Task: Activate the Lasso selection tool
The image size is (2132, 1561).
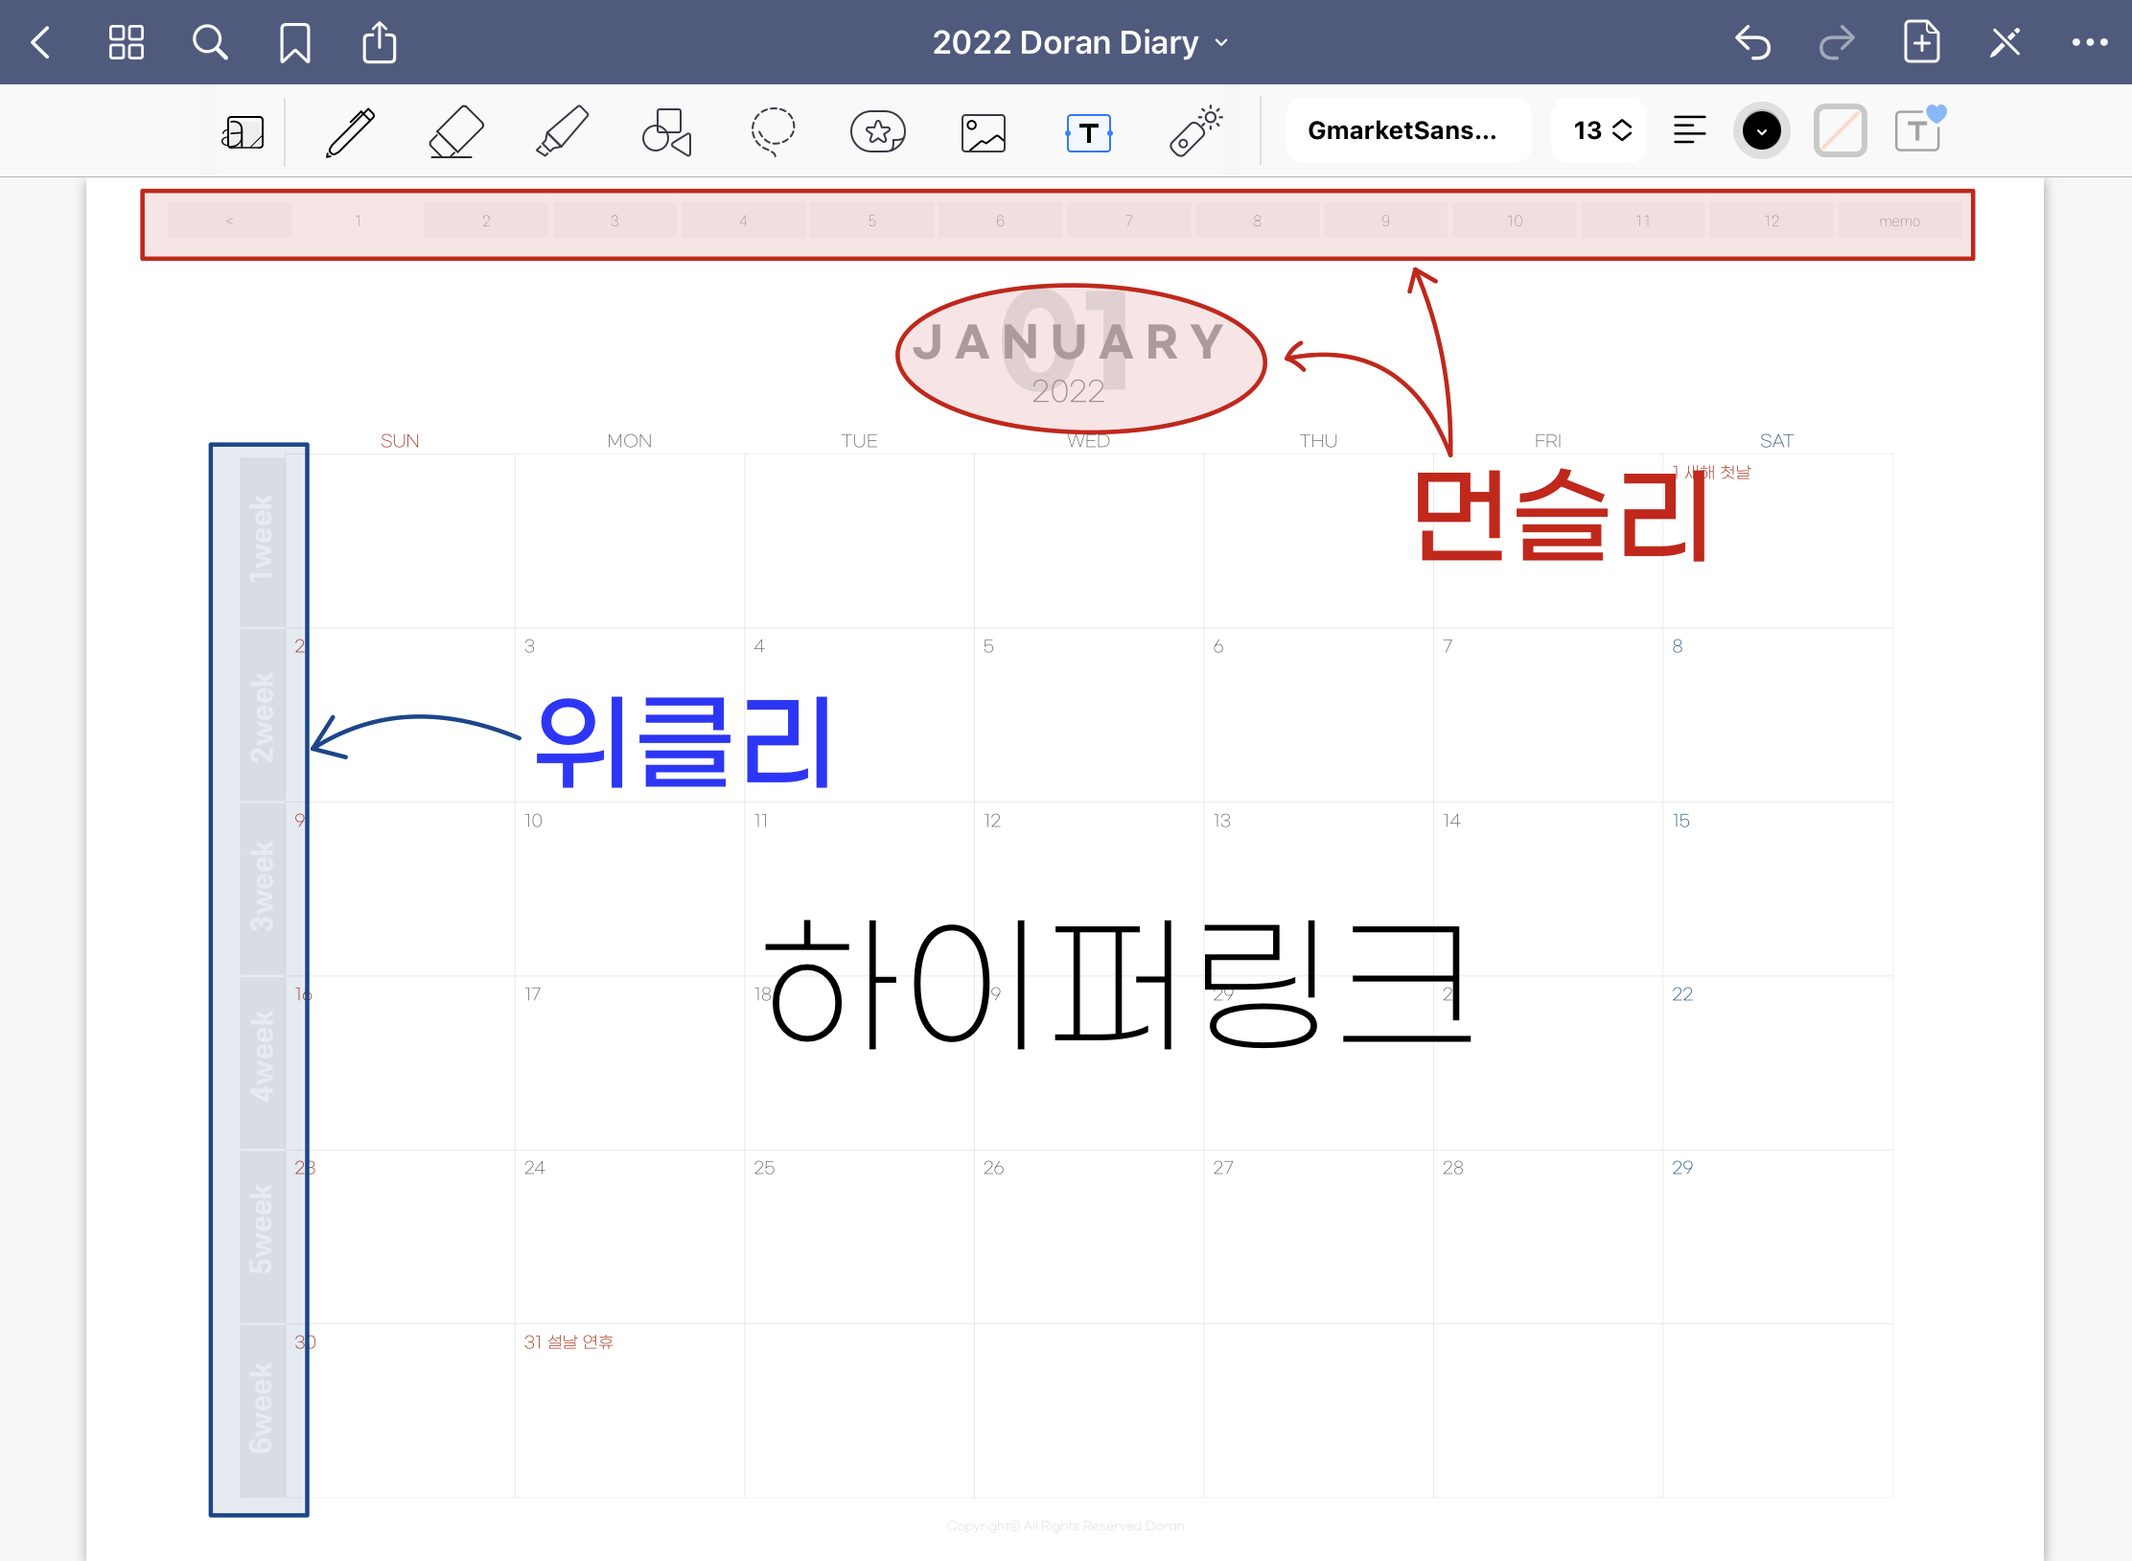Action: click(x=772, y=131)
